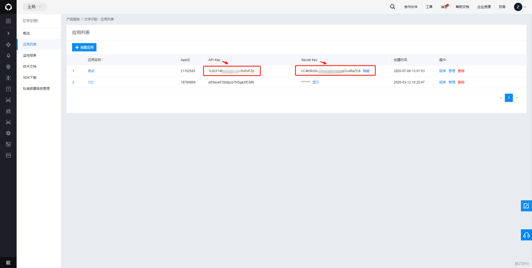The image size is (532, 268).
Task: Go to 监控报表 in side menu
Action: click(x=30, y=55)
